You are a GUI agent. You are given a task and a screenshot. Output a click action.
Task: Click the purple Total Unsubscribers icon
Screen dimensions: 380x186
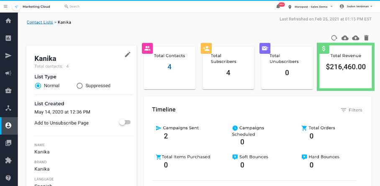pyautogui.click(x=265, y=48)
